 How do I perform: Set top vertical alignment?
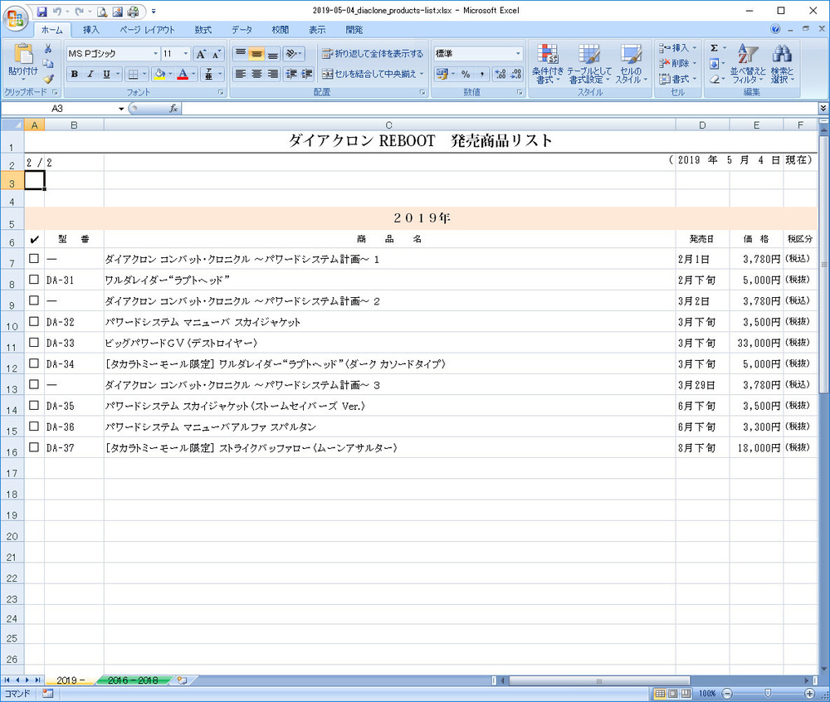click(241, 53)
